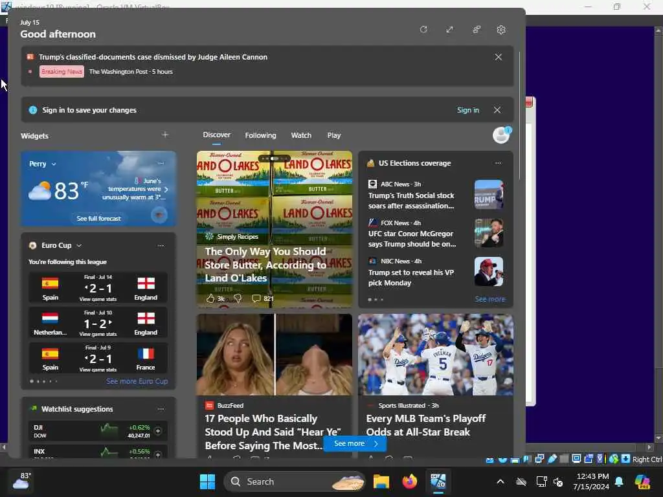Switch to the Discover tab

tap(216, 135)
